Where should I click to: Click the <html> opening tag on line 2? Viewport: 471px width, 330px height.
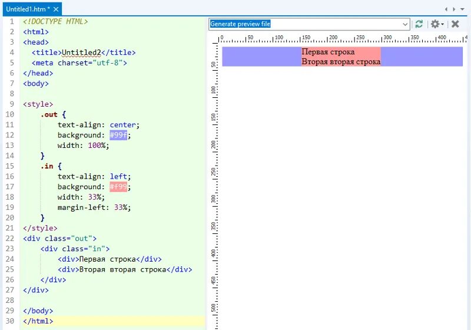pos(36,32)
